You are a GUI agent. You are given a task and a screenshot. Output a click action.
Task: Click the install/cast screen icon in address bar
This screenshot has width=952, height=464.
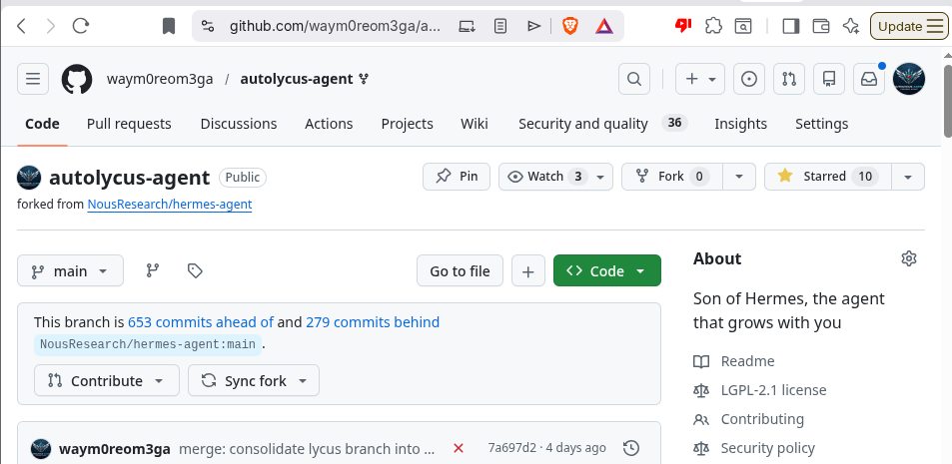pos(467,26)
